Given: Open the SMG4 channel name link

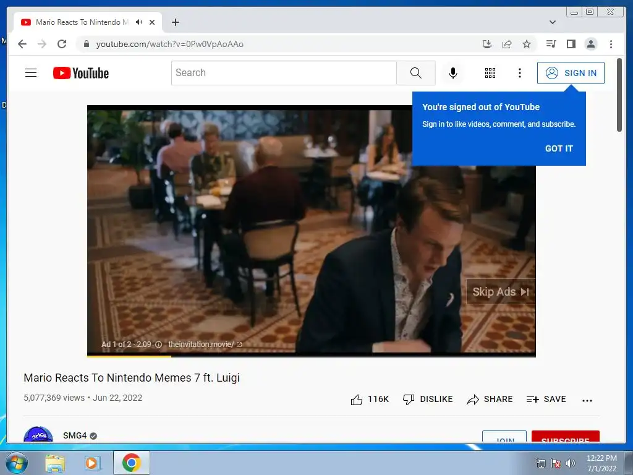Looking at the screenshot, I should click(x=75, y=435).
